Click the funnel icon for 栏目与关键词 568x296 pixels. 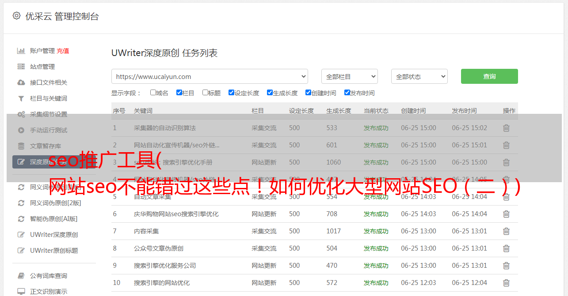tap(21, 98)
